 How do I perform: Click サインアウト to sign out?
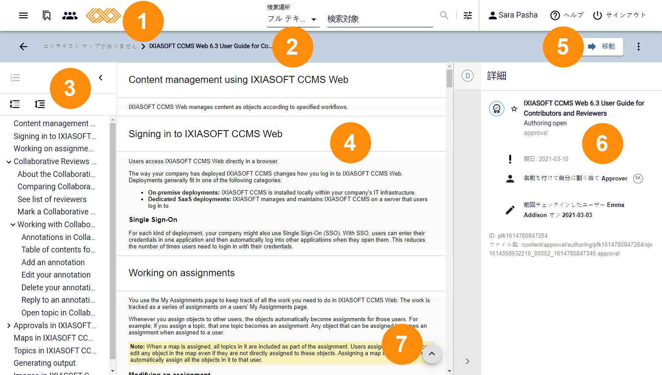[619, 15]
